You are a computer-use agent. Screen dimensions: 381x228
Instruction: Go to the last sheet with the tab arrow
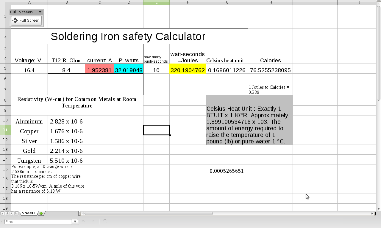[16, 213]
